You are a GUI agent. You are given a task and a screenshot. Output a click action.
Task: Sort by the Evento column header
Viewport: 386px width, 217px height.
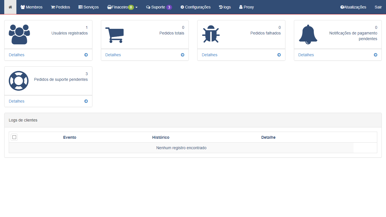pyautogui.click(x=70, y=137)
